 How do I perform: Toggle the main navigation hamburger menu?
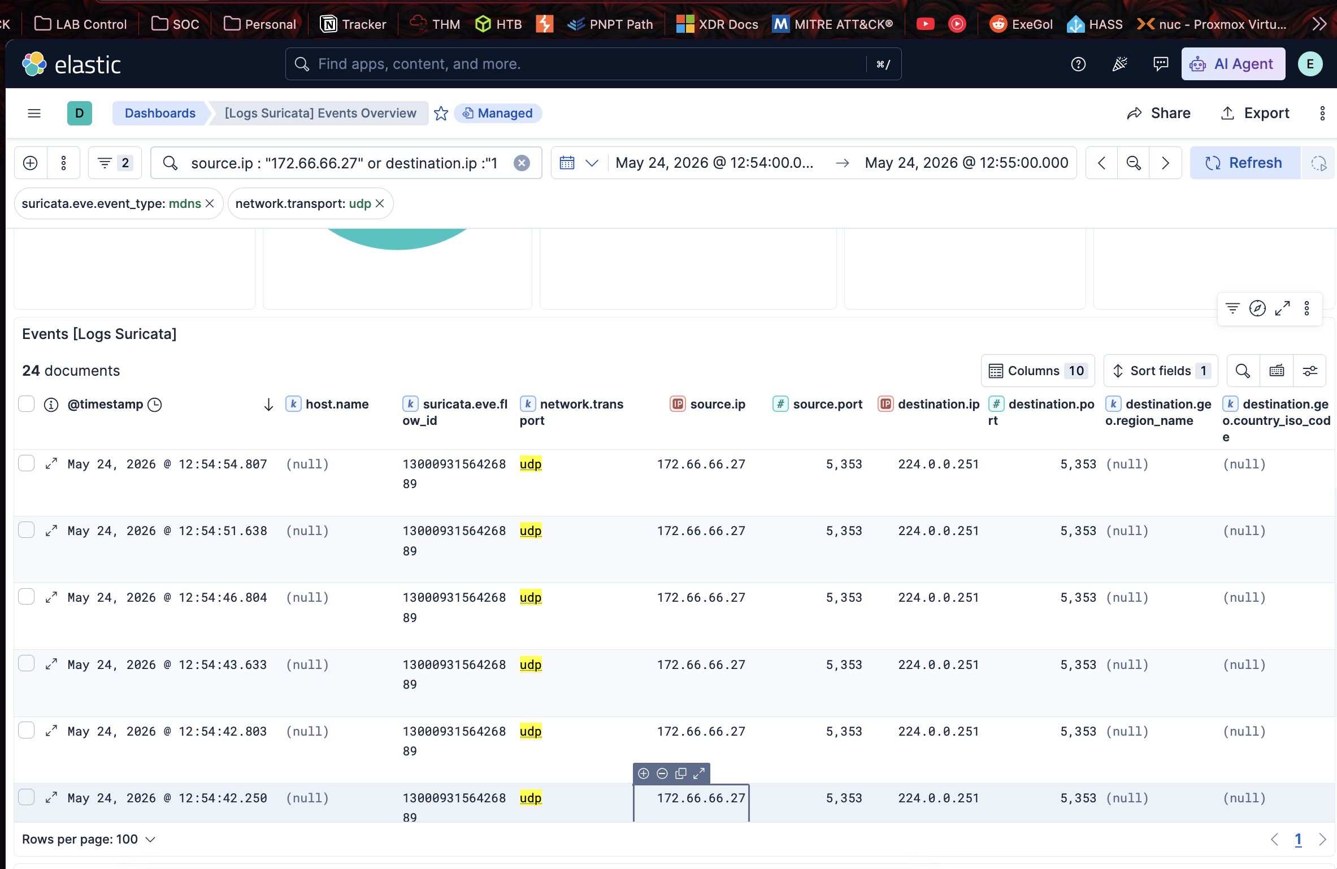click(x=34, y=114)
